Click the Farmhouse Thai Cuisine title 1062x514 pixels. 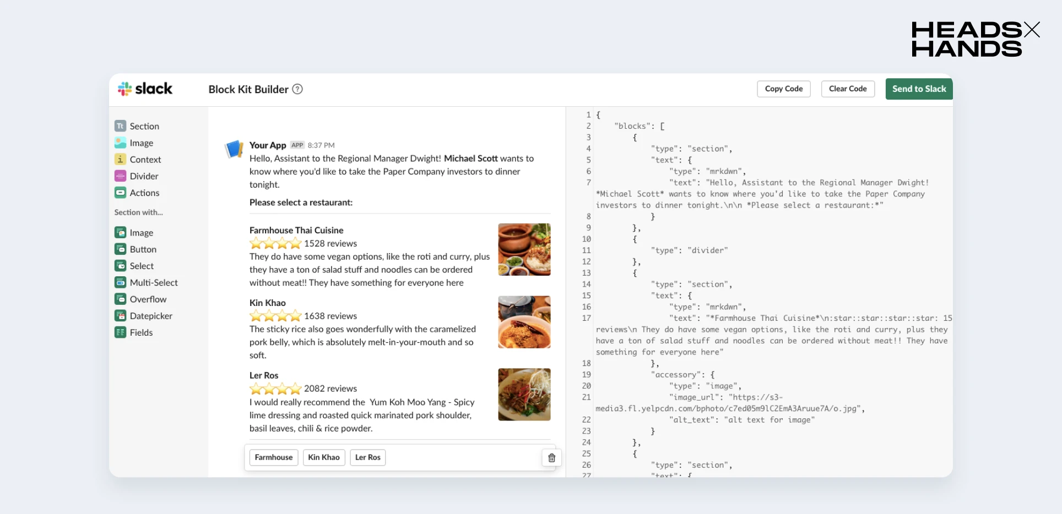[x=296, y=230]
